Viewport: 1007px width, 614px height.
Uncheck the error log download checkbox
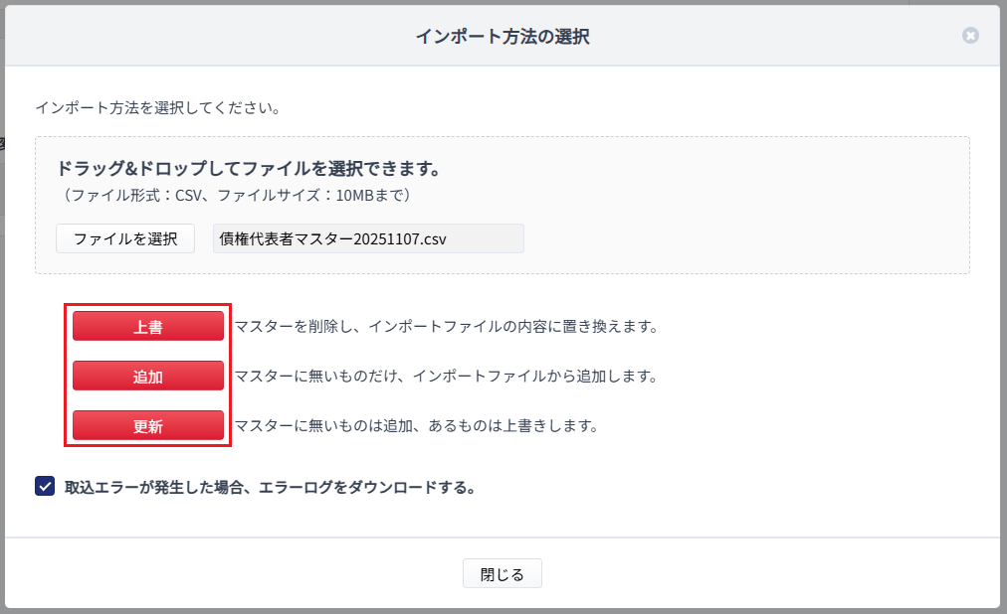point(45,487)
